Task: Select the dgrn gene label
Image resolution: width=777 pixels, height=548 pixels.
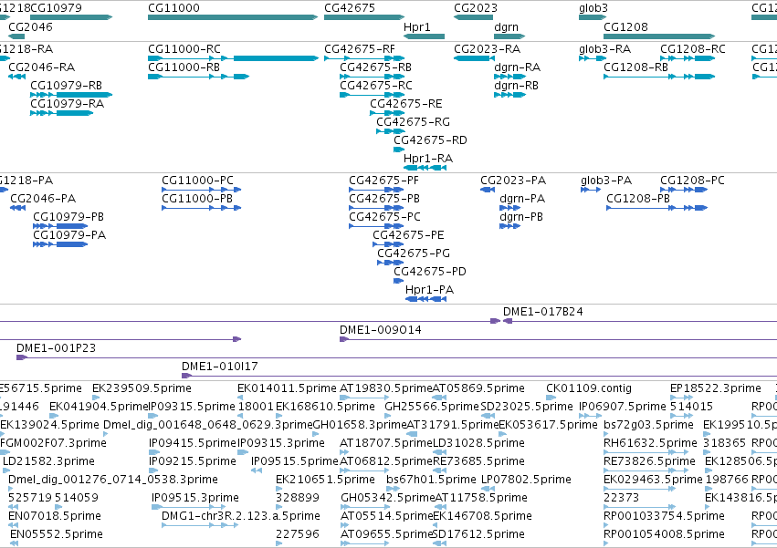Action: (507, 26)
